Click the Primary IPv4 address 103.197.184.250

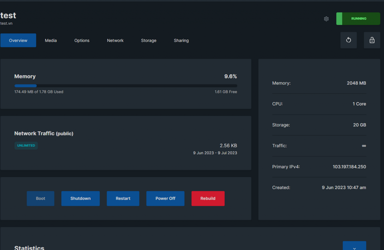tap(349, 167)
